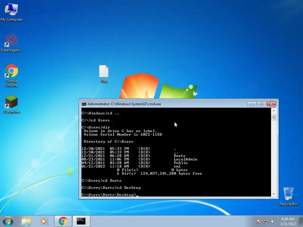Click the cmd scrollbar down arrow
The height and width of the screenshot is (227, 303).
click(273, 194)
